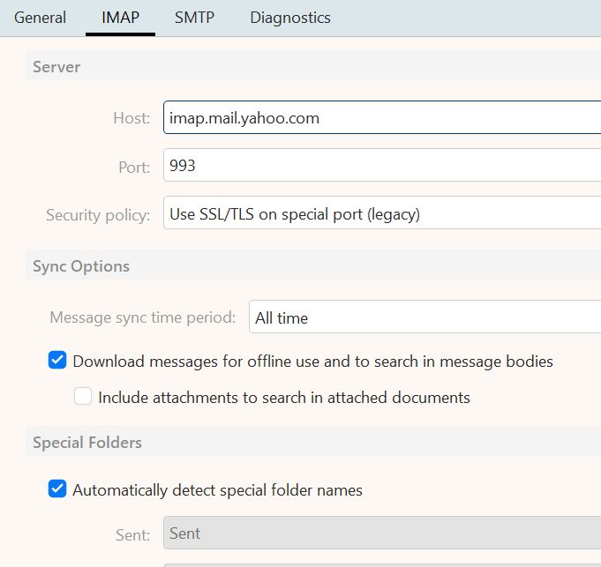Click the Sync Options section header

coord(81,266)
